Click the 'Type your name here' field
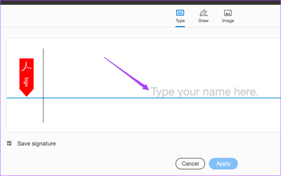This screenshot has height=176, width=281. [205, 92]
